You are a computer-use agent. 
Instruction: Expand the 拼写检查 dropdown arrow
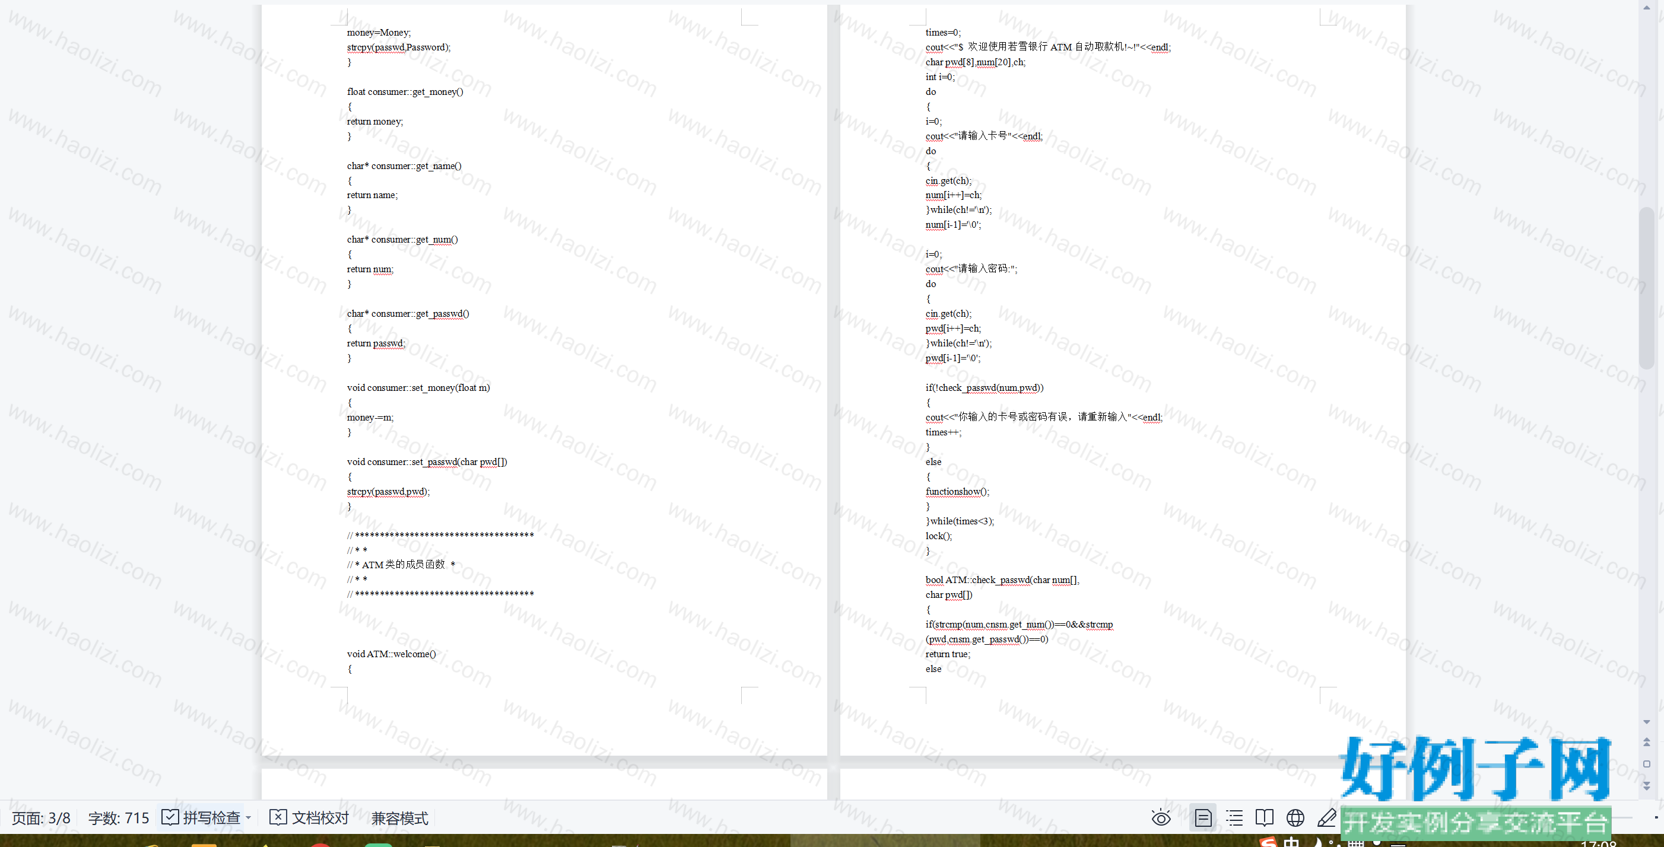pos(249,818)
